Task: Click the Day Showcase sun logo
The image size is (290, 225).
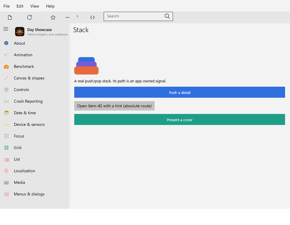Action: (20, 32)
